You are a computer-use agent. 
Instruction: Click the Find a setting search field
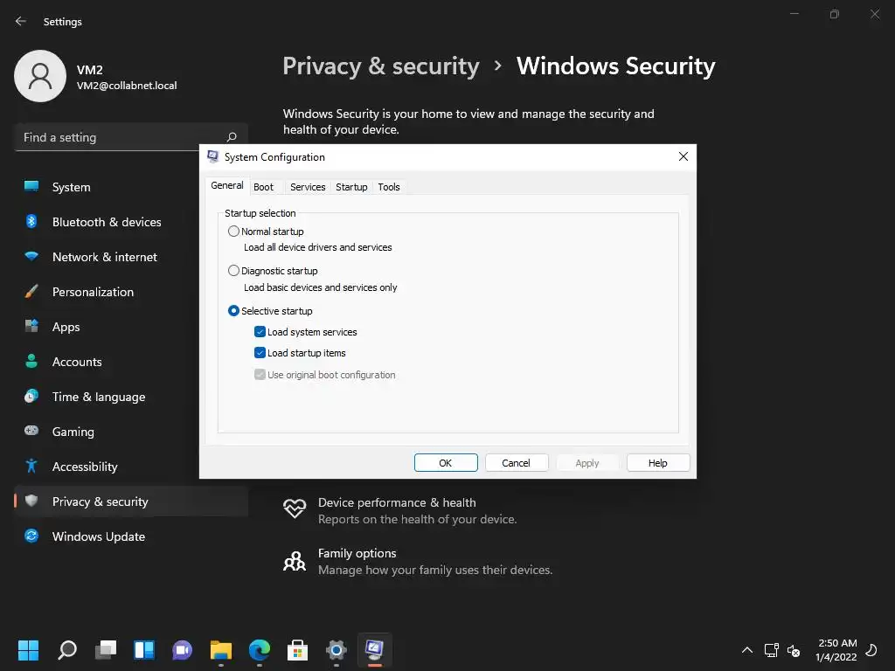131,137
